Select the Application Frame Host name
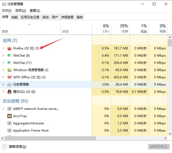Viewport: 172px width, 153px height. [x=31, y=130]
